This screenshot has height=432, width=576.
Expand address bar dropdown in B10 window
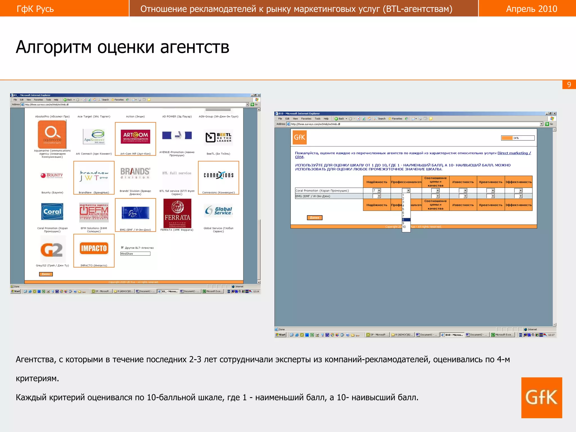coord(541,124)
